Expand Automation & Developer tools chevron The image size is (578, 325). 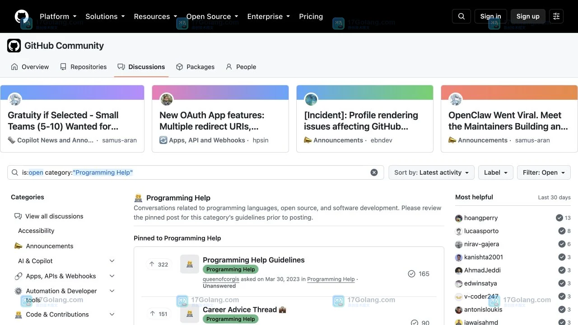112,291
